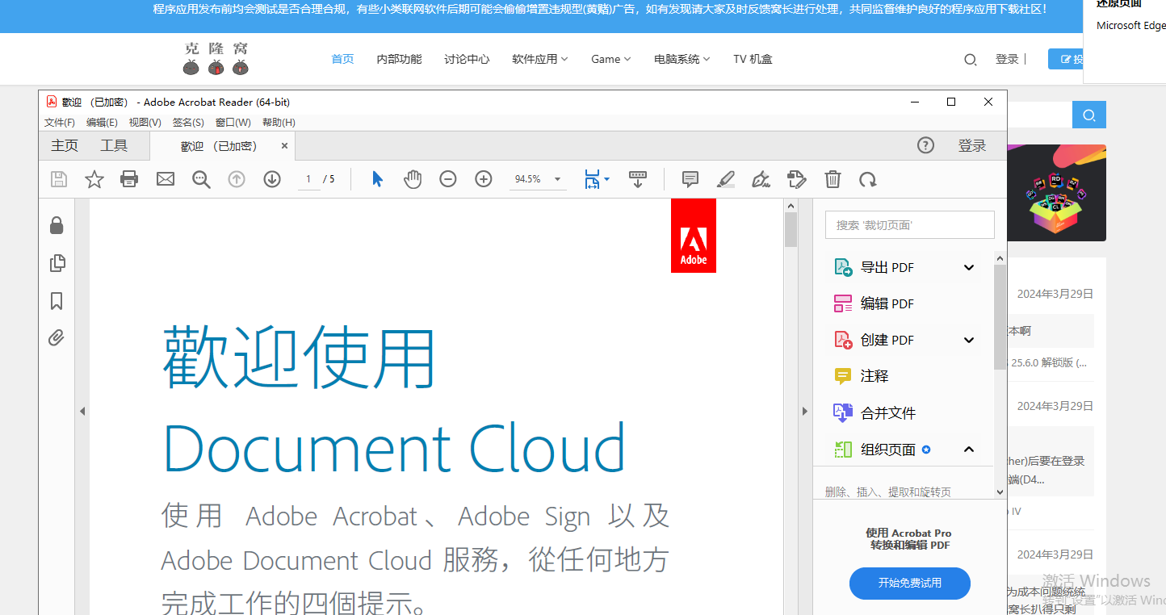Collapse the left navigation pane arrow
This screenshot has height=615, width=1166.
tap(82, 412)
